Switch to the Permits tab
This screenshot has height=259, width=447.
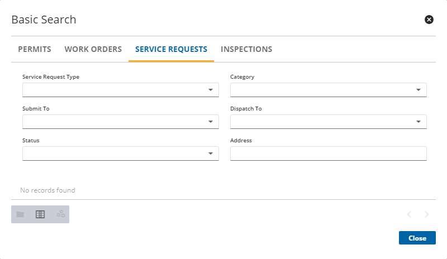coord(35,49)
